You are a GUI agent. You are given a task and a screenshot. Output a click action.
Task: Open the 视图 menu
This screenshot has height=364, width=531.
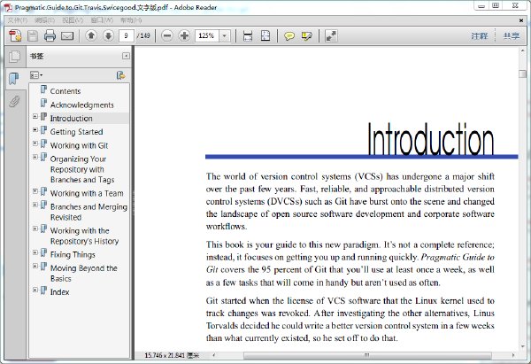73,20
